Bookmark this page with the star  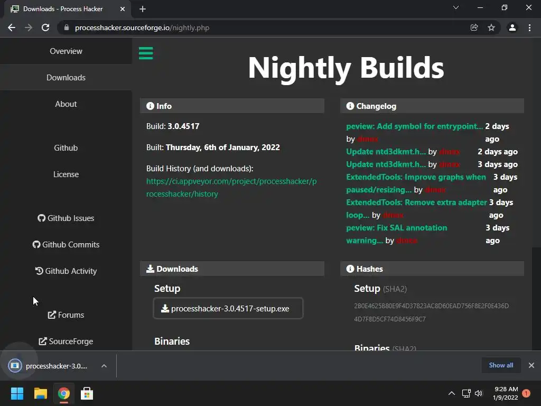[x=491, y=27]
